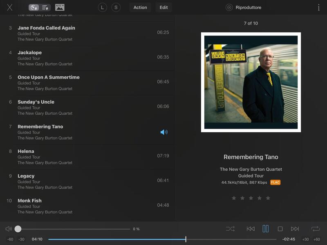Switch to numbered track list view
Image resolution: width=327 pixels, height=245 pixels.
[45, 7]
